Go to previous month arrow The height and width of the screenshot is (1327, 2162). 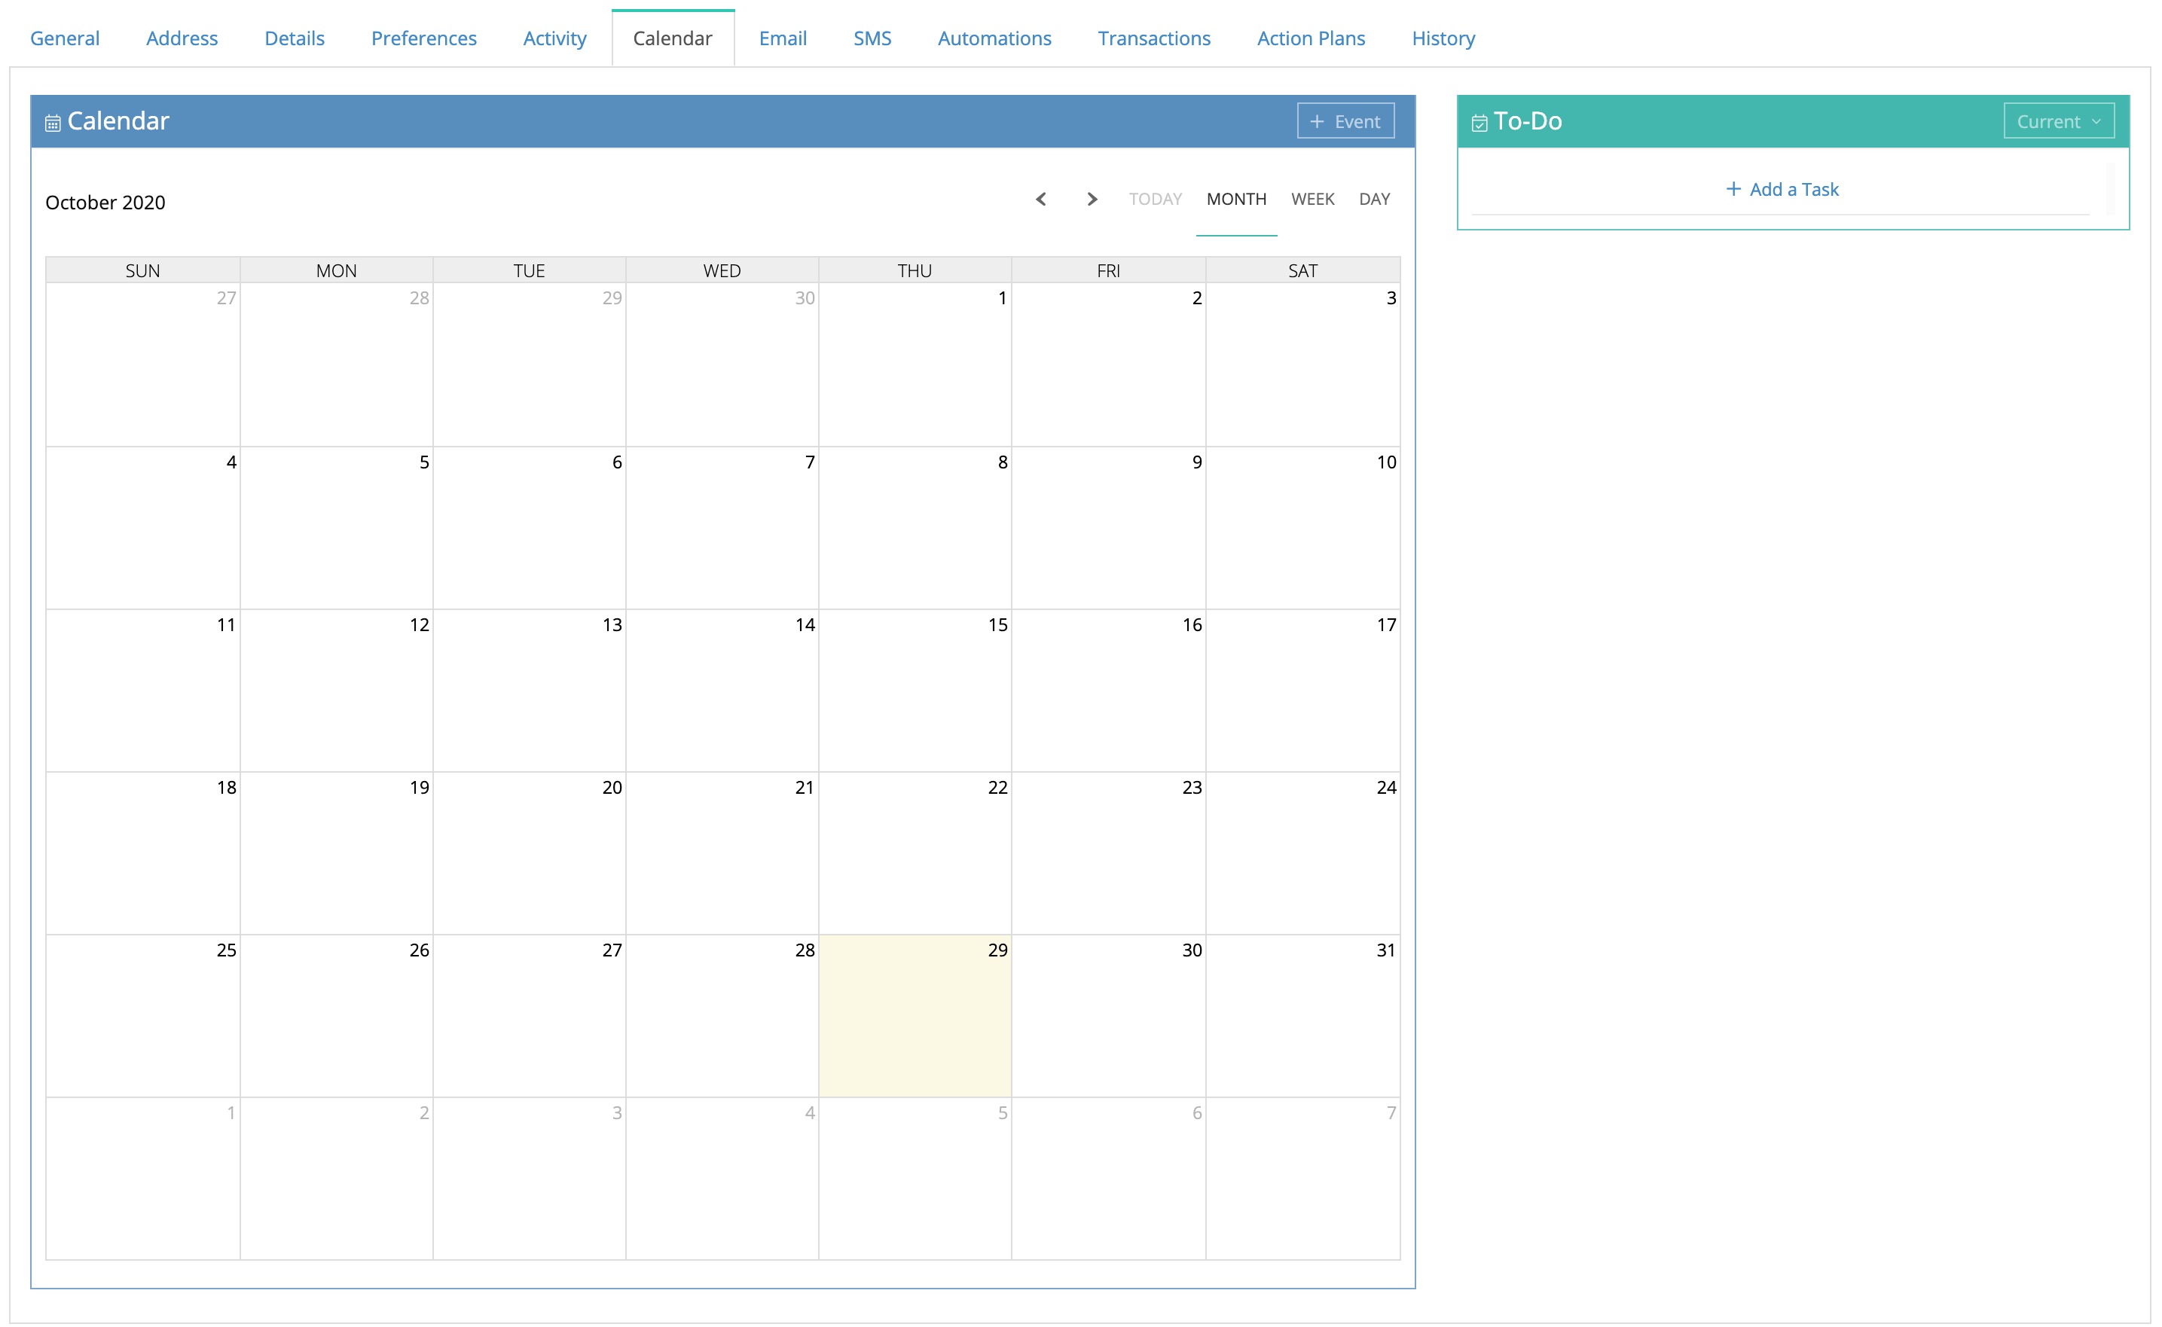(x=1040, y=200)
